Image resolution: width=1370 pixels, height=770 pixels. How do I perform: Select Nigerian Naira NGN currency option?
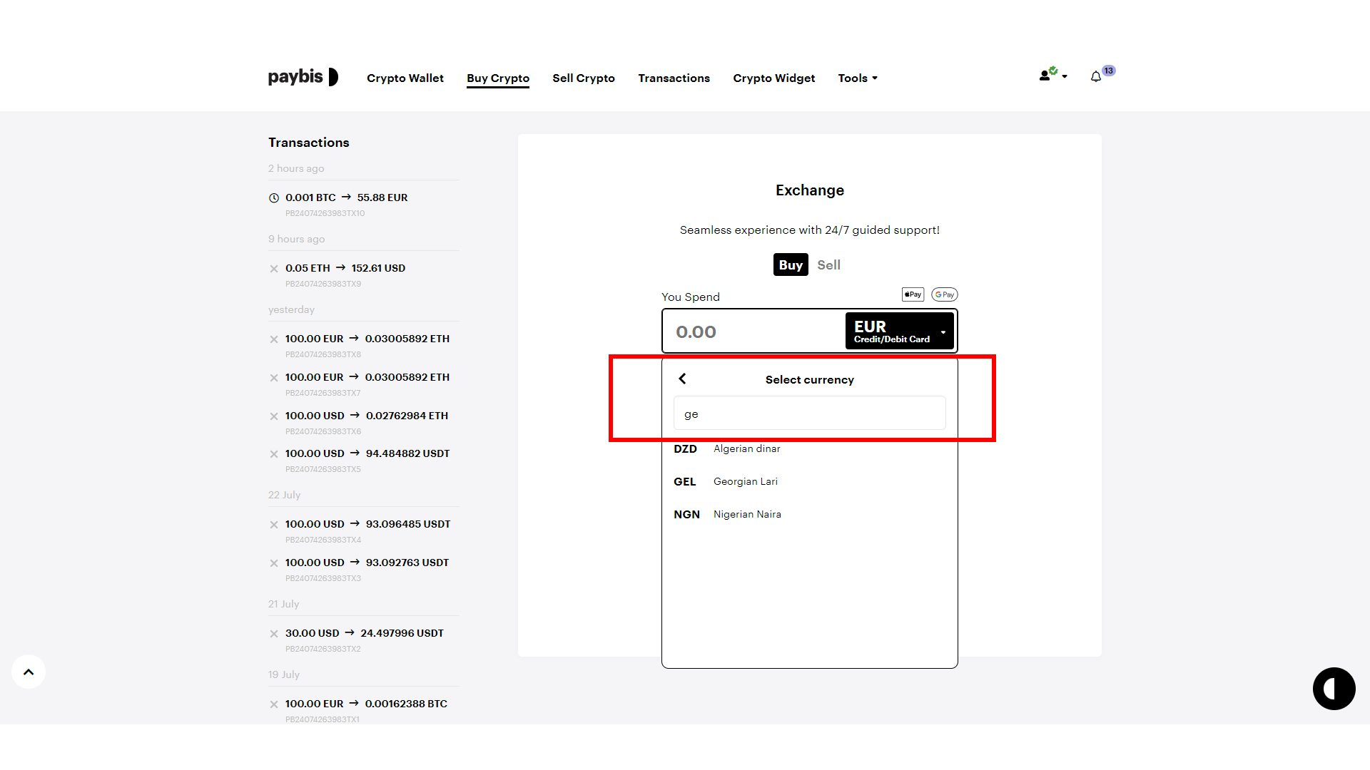(x=809, y=513)
